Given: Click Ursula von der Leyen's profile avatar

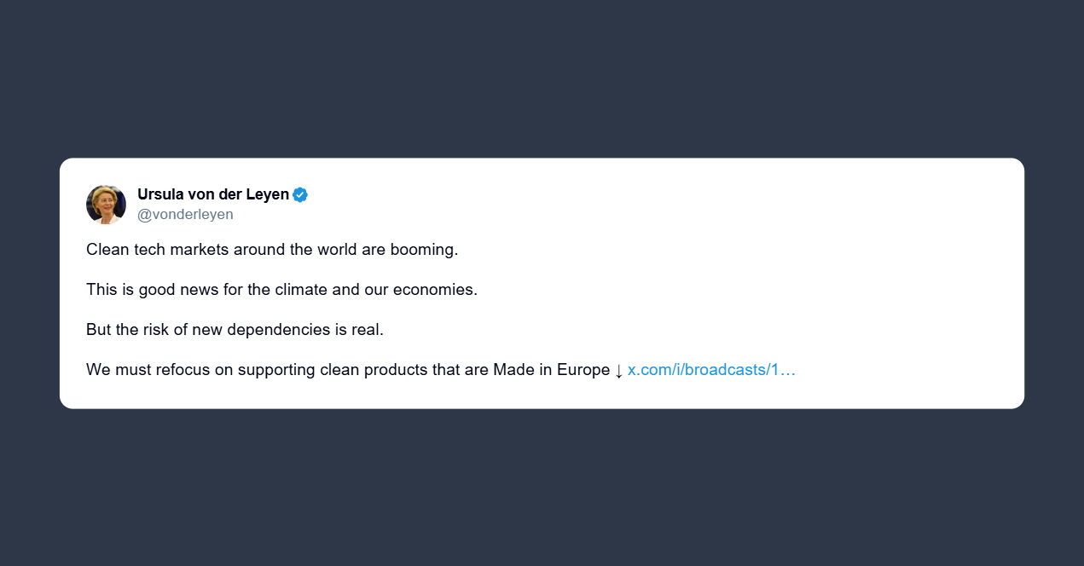Looking at the screenshot, I should tap(106, 205).
